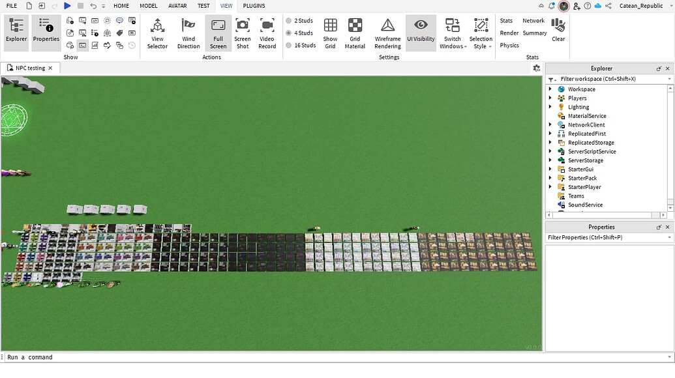Switch to the PLUGINS ribbon tab
Image resolution: width=675 pixels, height=378 pixels.
254,6
